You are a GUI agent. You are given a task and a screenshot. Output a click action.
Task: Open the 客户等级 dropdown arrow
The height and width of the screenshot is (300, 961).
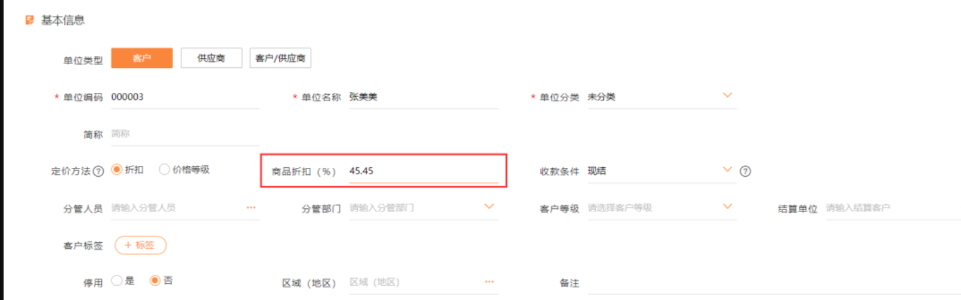point(727,207)
